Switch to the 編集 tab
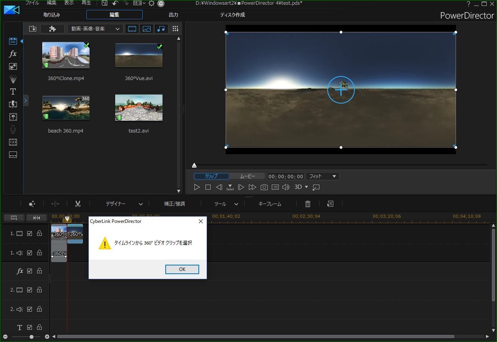 coord(114,15)
